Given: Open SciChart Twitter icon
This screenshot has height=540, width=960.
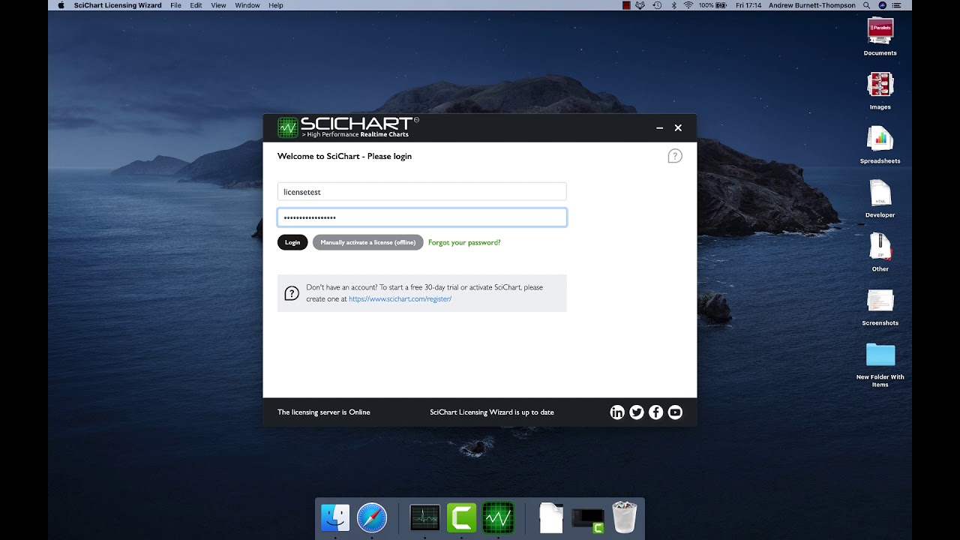Looking at the screenshot, I should pyautogui.click(x=637, y=412).
